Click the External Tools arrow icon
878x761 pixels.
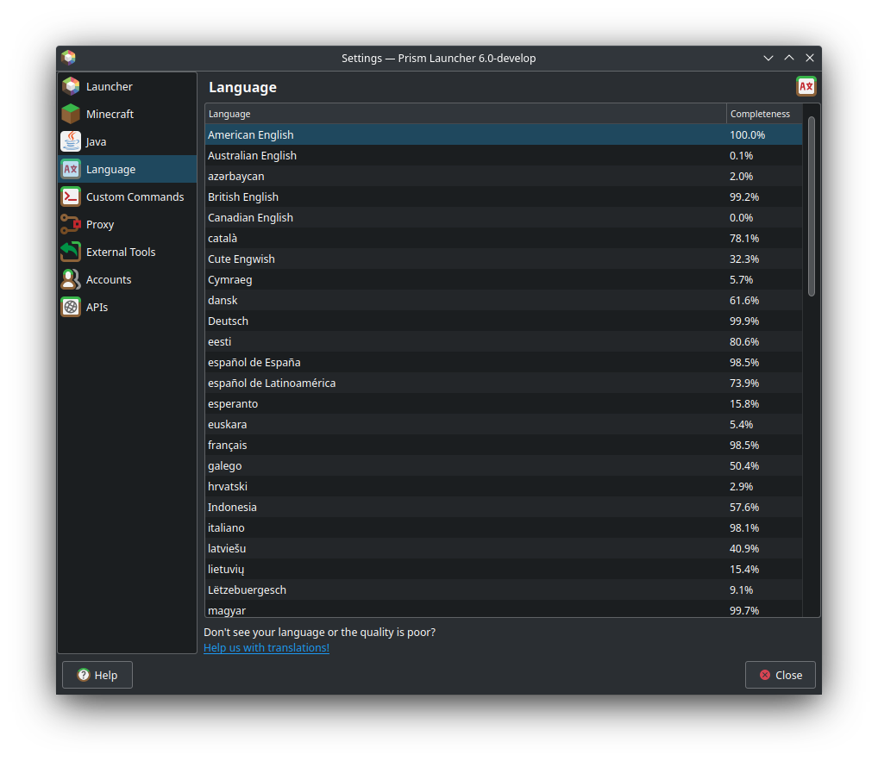pos(71,252)
